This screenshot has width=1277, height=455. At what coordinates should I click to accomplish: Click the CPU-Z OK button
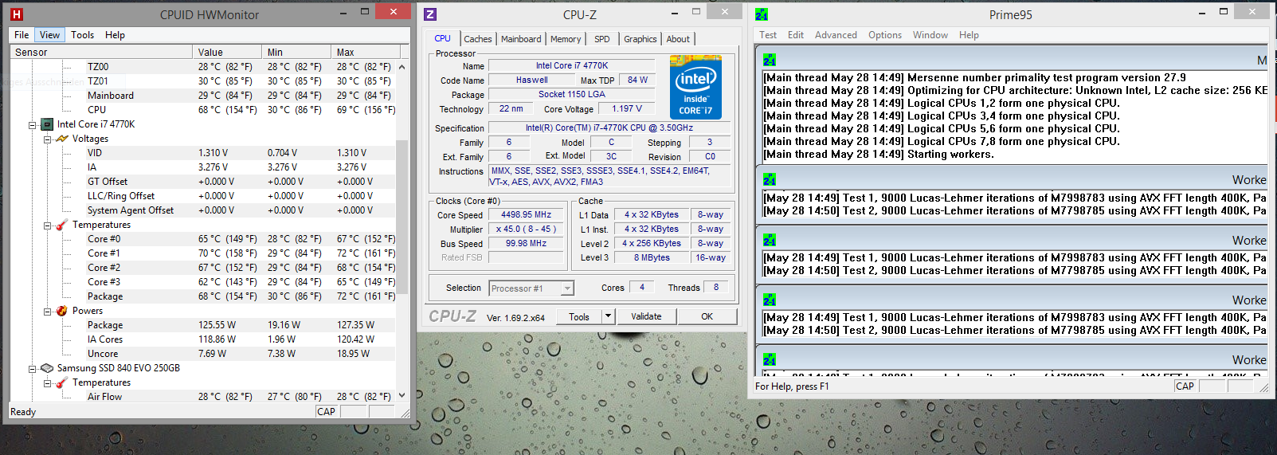point(707,316)
